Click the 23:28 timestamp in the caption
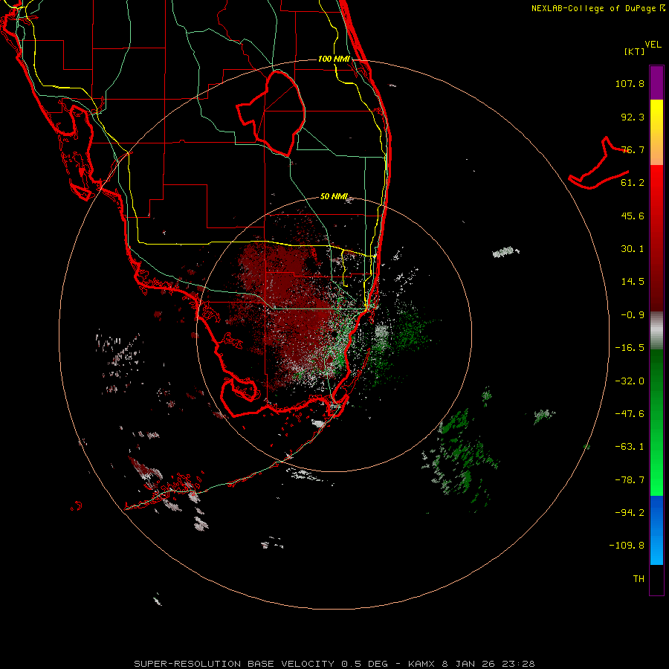Screen dimensions: 669x669 517,664
